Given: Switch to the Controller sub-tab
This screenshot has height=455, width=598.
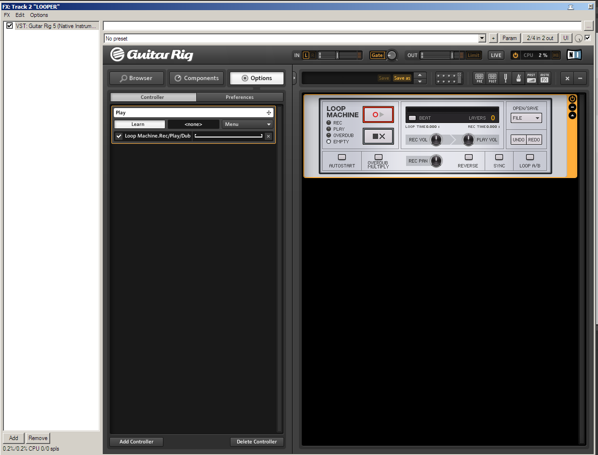Looking at the screenshot, I should pyautogui.click(x=153, y=97).
